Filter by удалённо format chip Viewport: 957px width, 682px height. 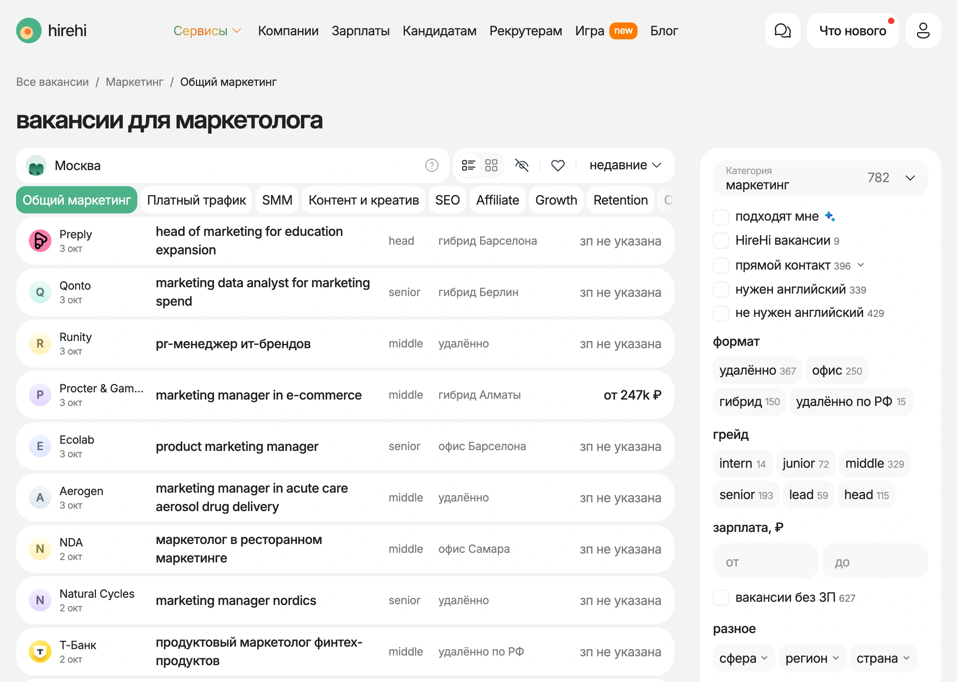pyautogui.click(x=757, y=371)
